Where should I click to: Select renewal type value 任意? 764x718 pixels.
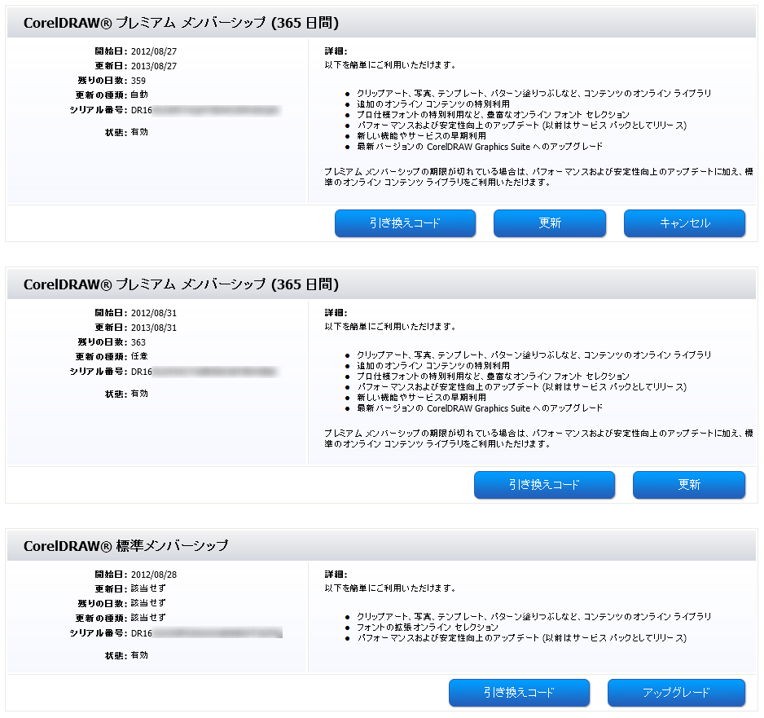click(x=139, y=357)
